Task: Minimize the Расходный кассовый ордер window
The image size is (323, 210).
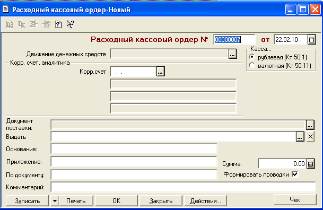Action: (x=291, y=10)
